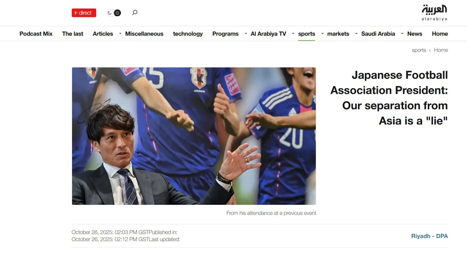Open the Podcast Mix menu item
Viewport: 467px width, 253px height.
[x=36, y=34]
